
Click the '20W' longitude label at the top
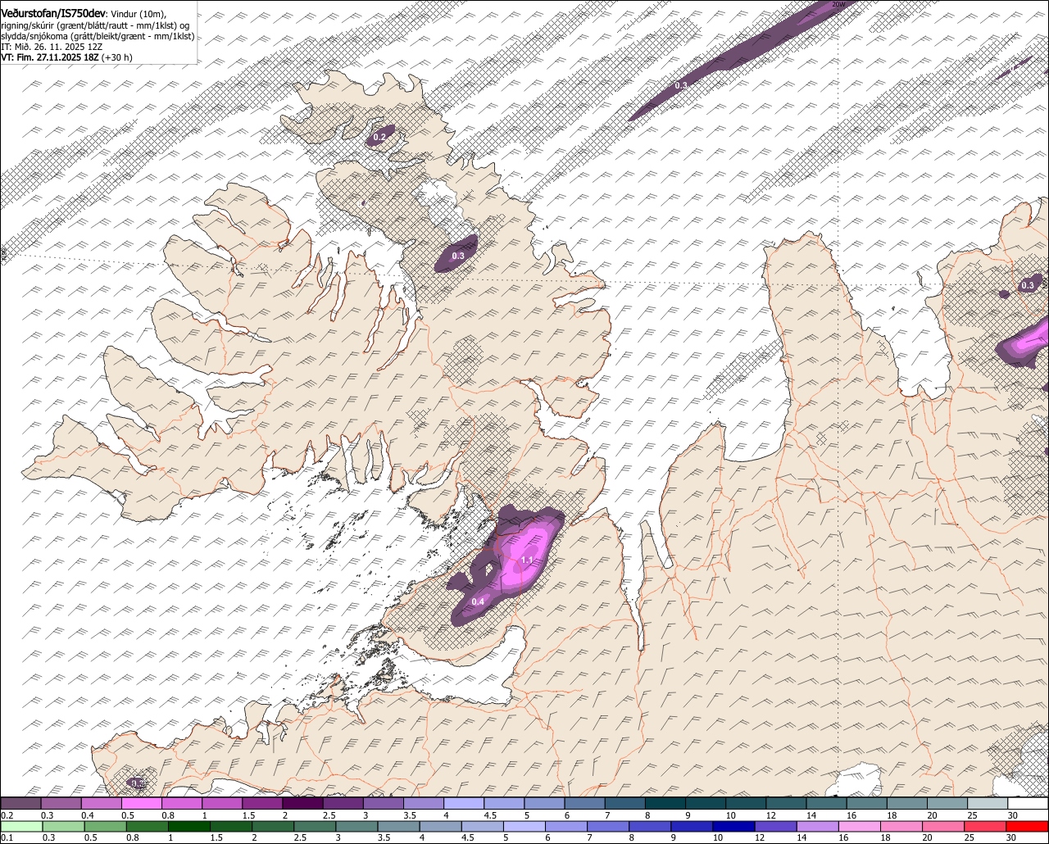838,4
